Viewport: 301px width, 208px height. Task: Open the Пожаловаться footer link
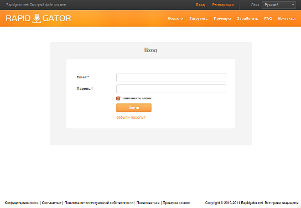(148, 203)
